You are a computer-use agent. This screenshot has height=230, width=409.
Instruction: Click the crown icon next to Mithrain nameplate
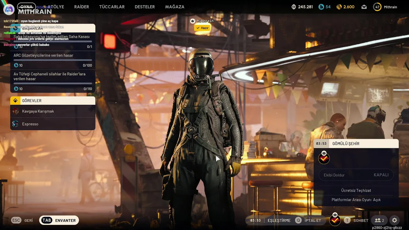[x=192, y=21]
